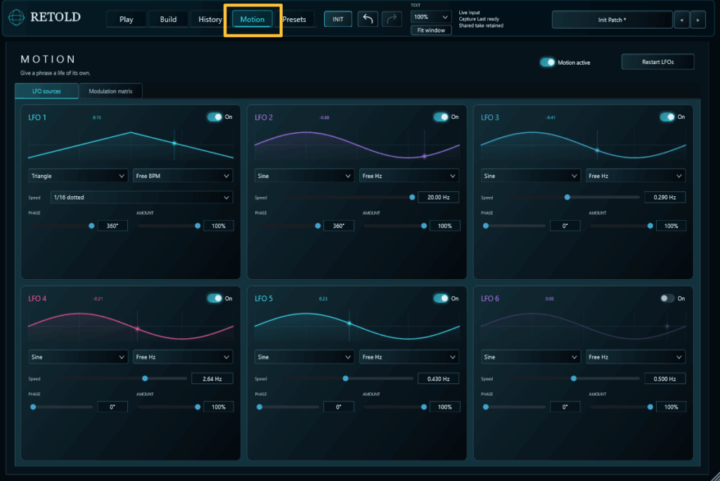Turn off the LFO 5 toggle
Image resolution: width=720 pixels, height=481 pixels.
[x=441, y=299]
